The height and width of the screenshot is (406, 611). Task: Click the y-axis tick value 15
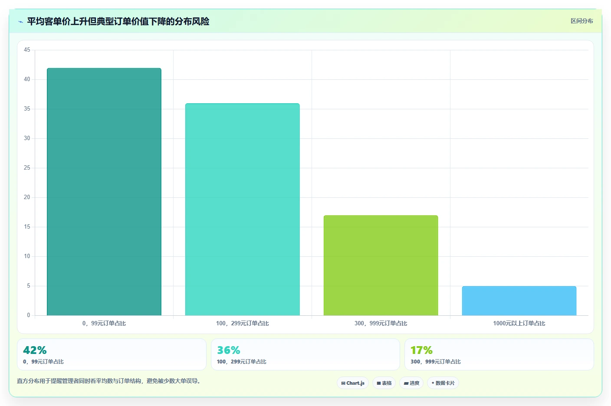[27, 227]
